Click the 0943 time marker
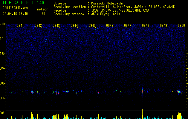The height and width of the screenshot is (119, 188). coord(56,26)
